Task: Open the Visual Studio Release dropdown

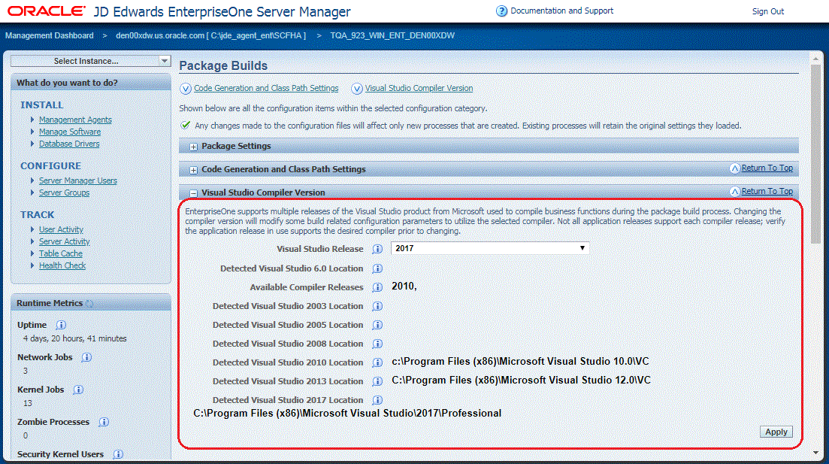Action: click(x=489, y=248)
